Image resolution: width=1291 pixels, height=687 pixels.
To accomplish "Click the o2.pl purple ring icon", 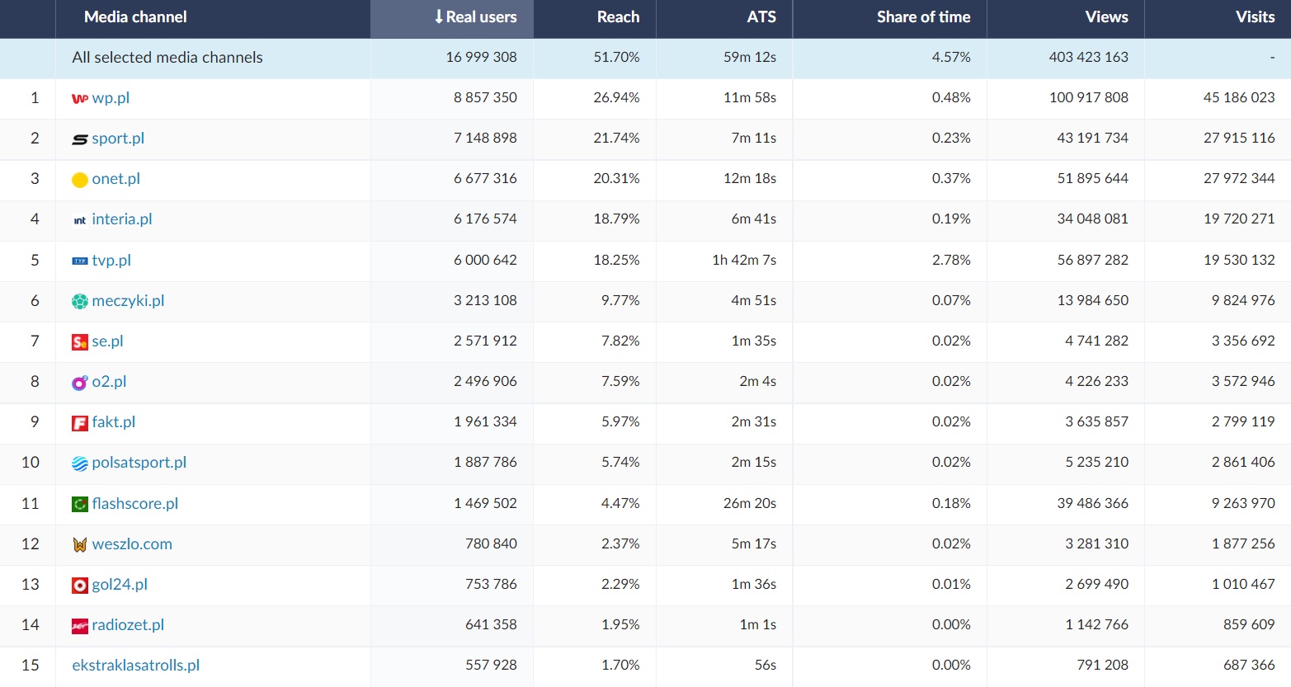I will [79, 383].
